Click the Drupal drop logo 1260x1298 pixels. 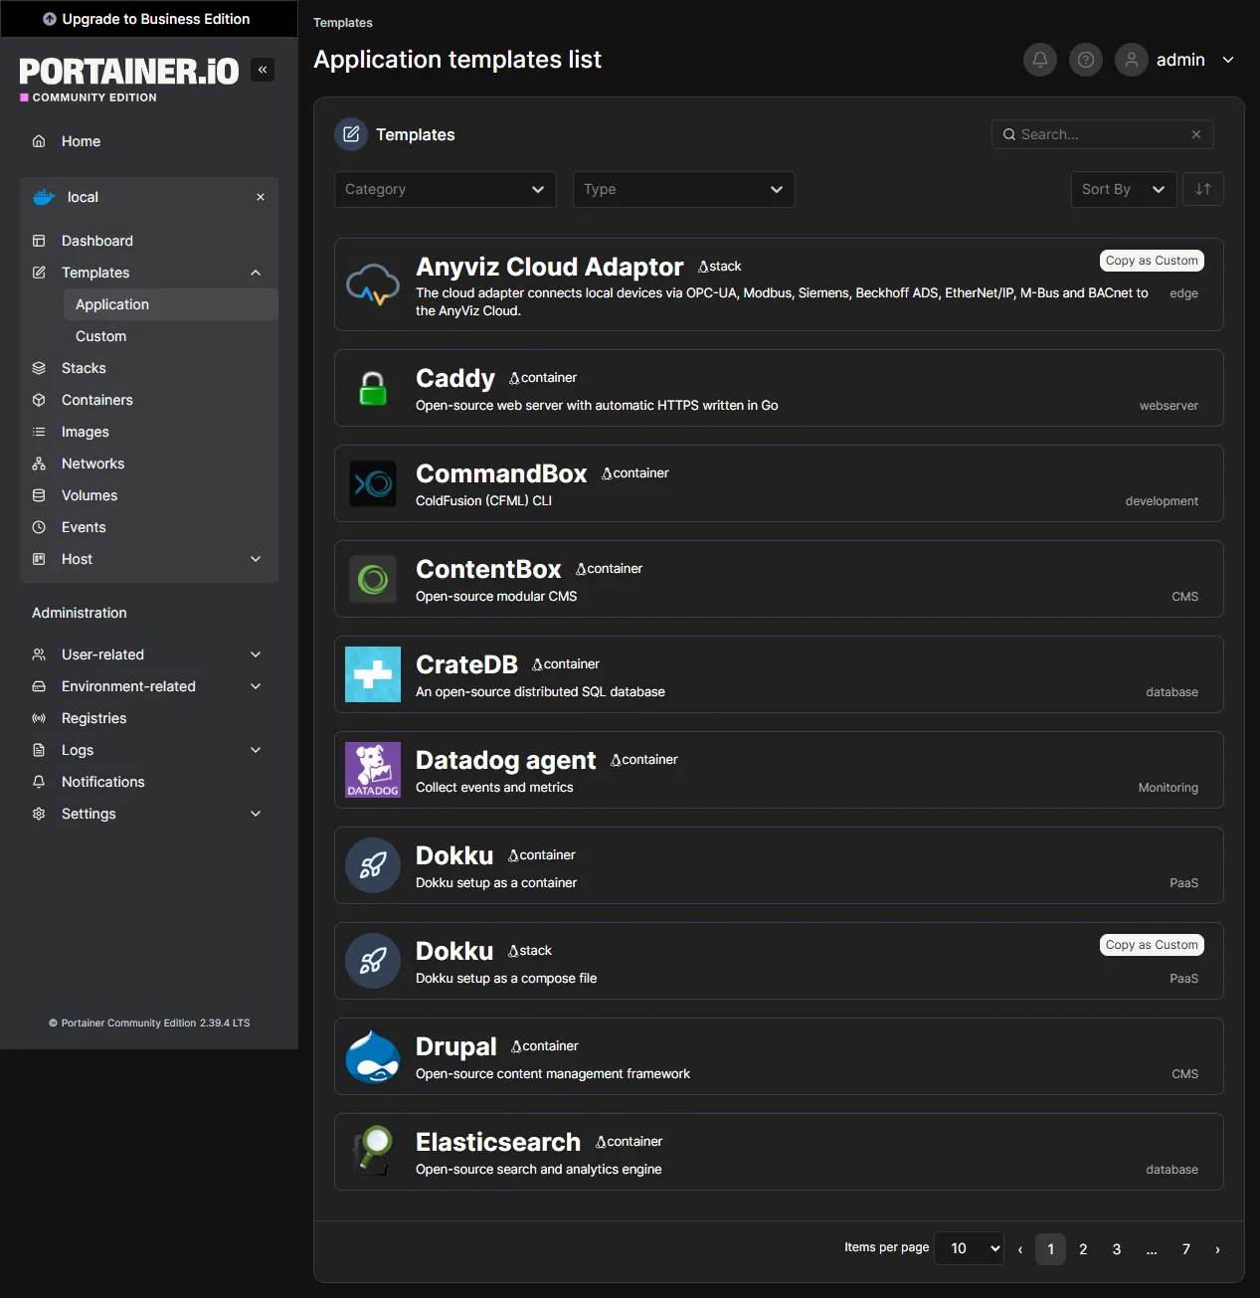pyautogui.click(x=373, y=1056)
